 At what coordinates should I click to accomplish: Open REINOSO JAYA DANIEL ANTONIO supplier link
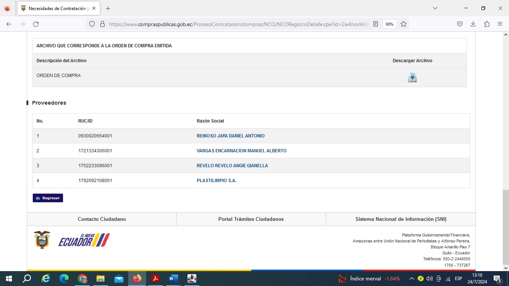tap(230, 136)
